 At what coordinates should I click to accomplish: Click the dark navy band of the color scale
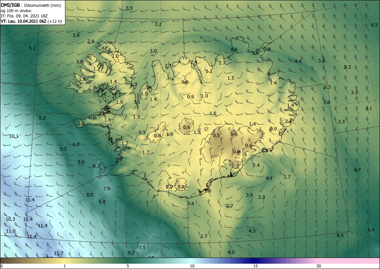(255, 261)
